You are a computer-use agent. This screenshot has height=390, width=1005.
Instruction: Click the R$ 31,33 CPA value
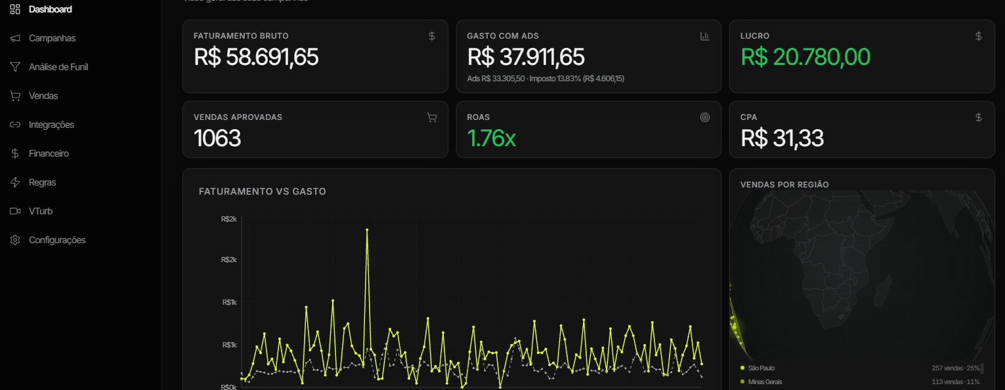pyautogui.click(x=782, y=138)
